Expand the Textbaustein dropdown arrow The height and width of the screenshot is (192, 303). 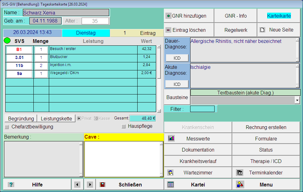[297, 100]
